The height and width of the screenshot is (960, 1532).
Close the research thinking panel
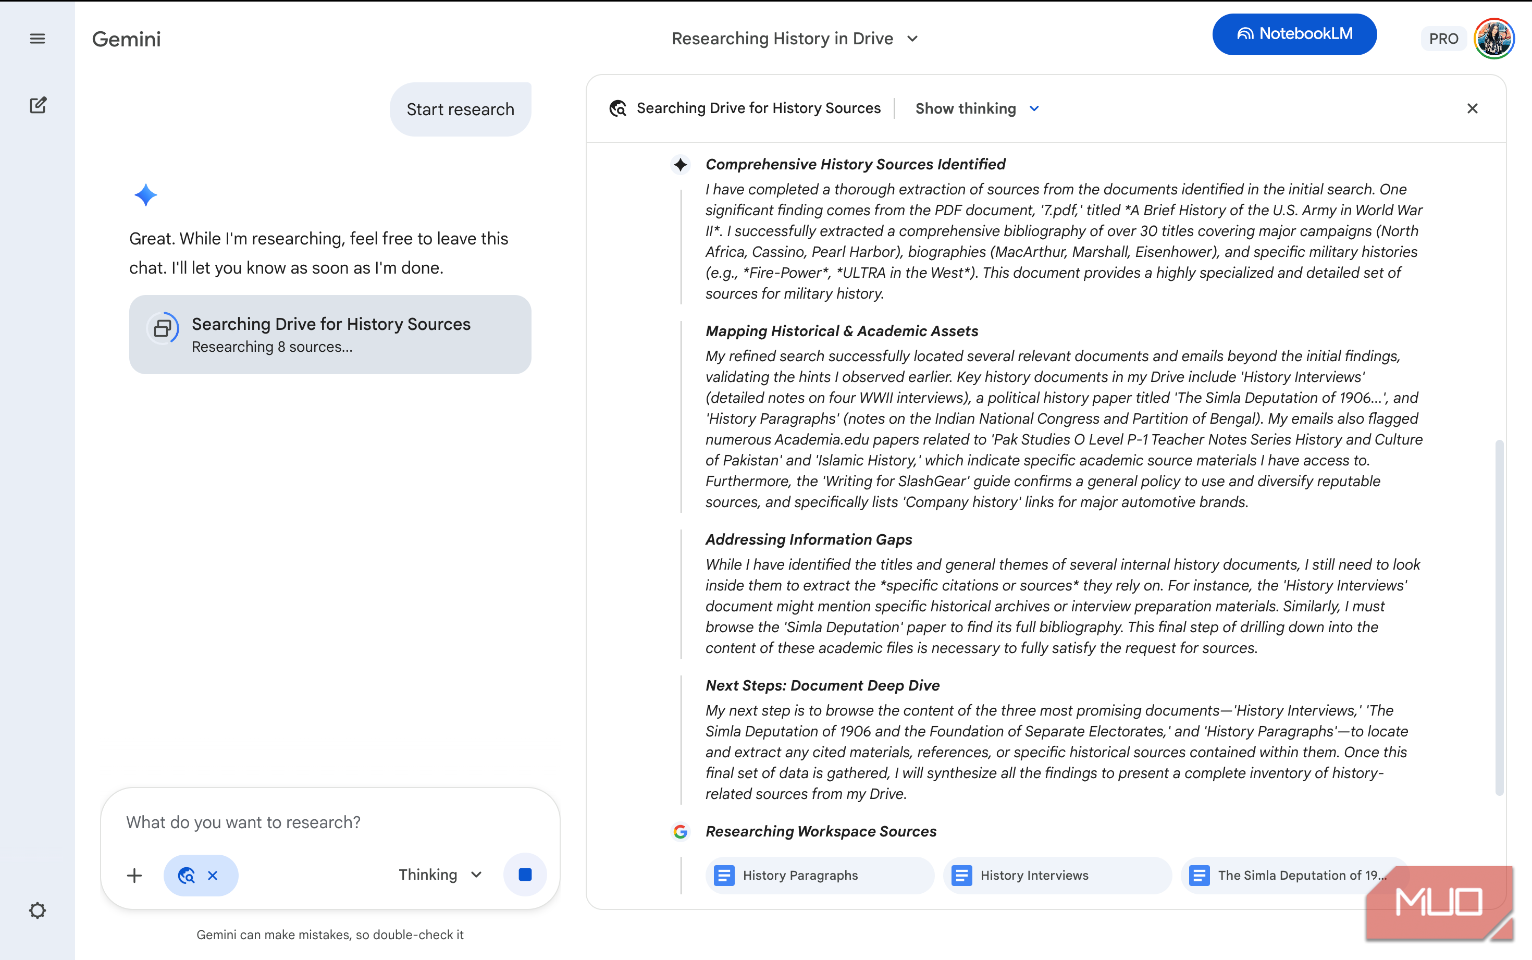pyautogui.click(x=1473, y=108)
